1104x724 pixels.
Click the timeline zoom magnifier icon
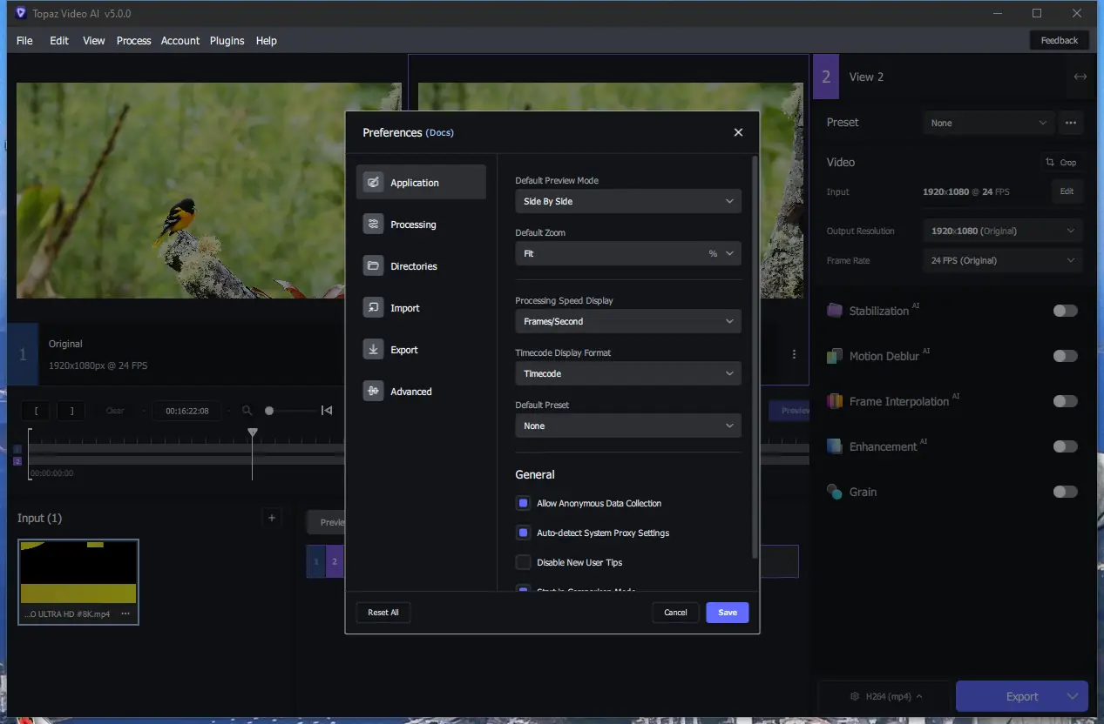(x=247, y=411)
